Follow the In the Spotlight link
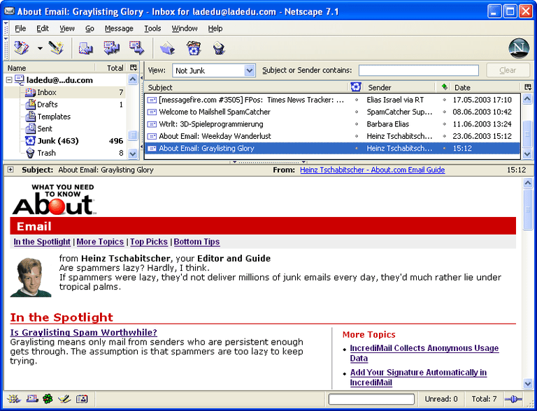The width and height of the screenshot is (537, 411). click(x=42, y=241)
